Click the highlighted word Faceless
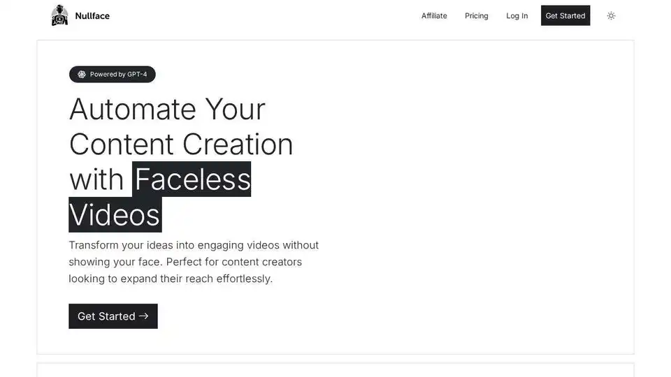 pos(192,179)
